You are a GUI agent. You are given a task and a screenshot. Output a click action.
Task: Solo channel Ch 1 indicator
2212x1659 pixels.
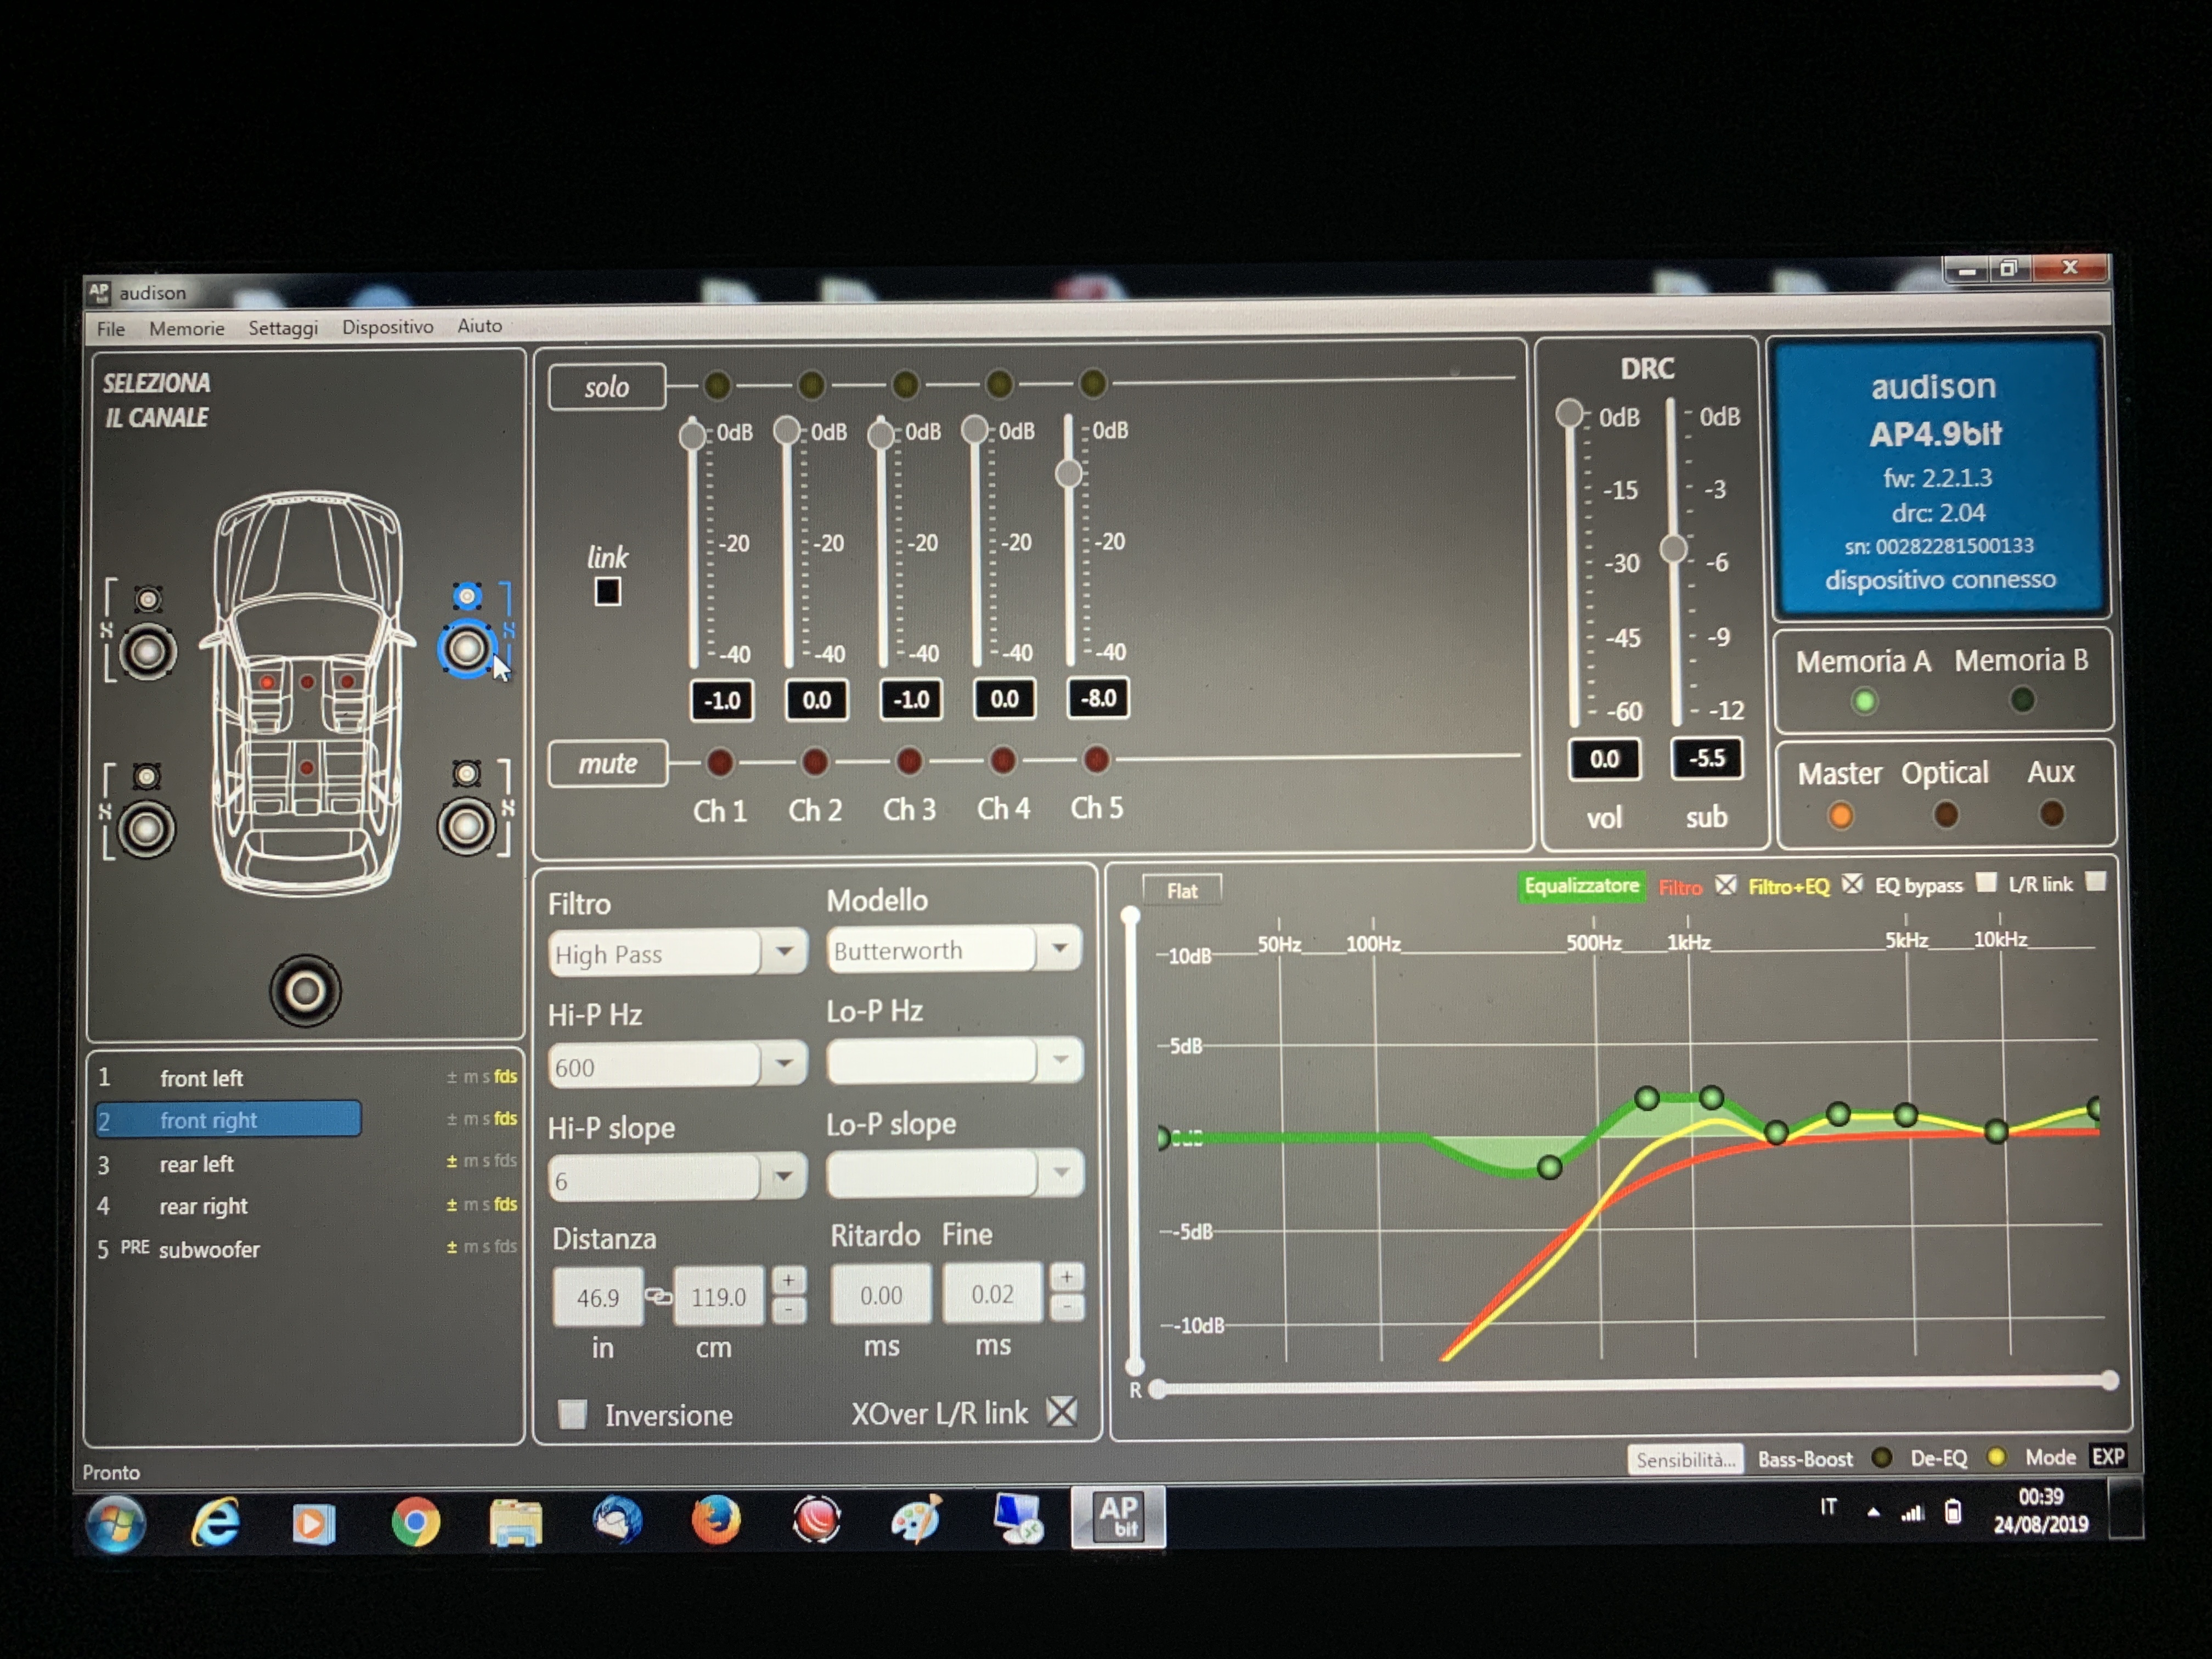(717, 384)
